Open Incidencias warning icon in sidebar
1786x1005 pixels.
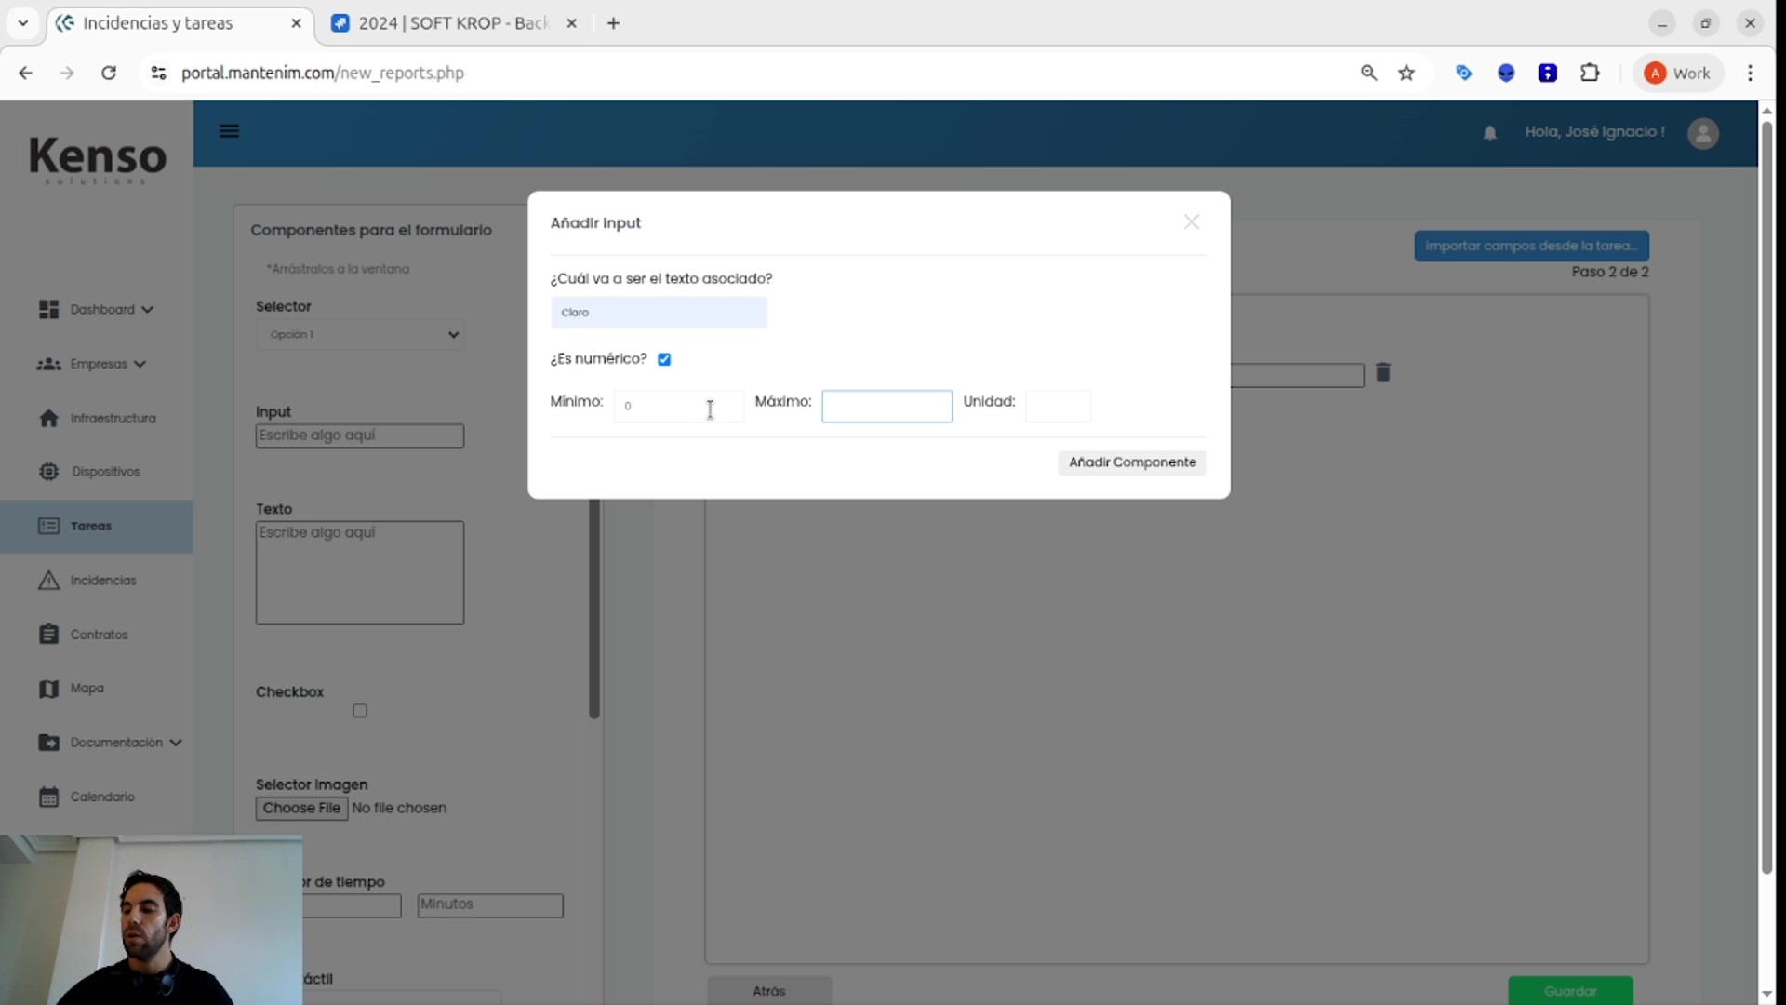[x=48, y=581]
